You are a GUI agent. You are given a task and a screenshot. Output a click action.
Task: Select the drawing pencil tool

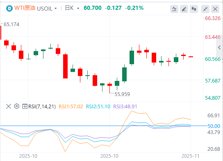coord(184,9)
